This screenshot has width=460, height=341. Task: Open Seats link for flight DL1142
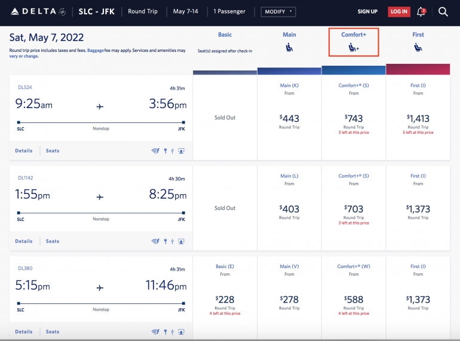(53, 241)
